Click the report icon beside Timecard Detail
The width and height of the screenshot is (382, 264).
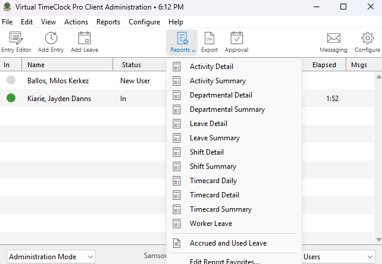click(177, 195)
